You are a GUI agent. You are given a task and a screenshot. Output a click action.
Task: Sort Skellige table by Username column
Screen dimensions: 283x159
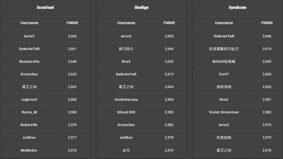[x=126, y=23]
